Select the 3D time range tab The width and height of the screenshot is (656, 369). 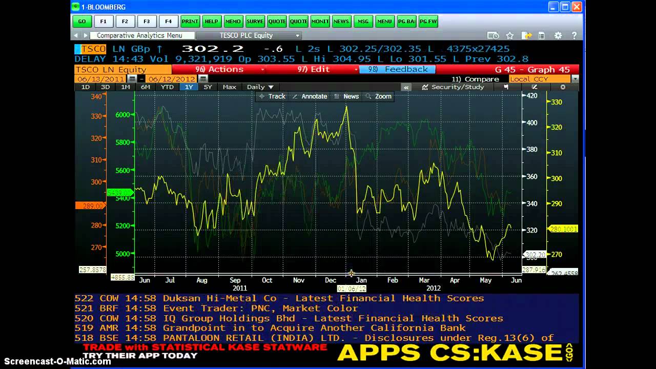(105, 87)
